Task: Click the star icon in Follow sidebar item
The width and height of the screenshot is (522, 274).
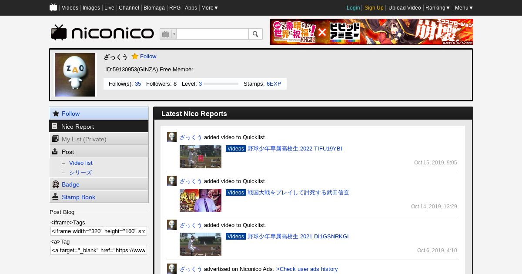Action: (x=56, y=114)
